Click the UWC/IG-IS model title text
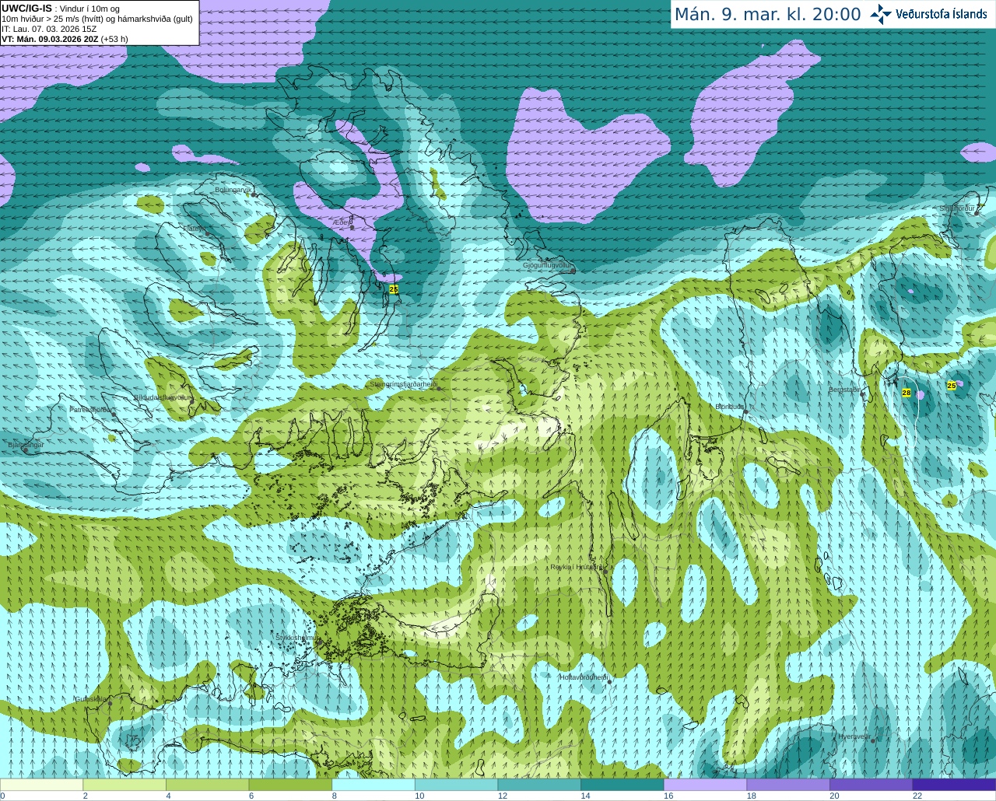 coord(26,8)
